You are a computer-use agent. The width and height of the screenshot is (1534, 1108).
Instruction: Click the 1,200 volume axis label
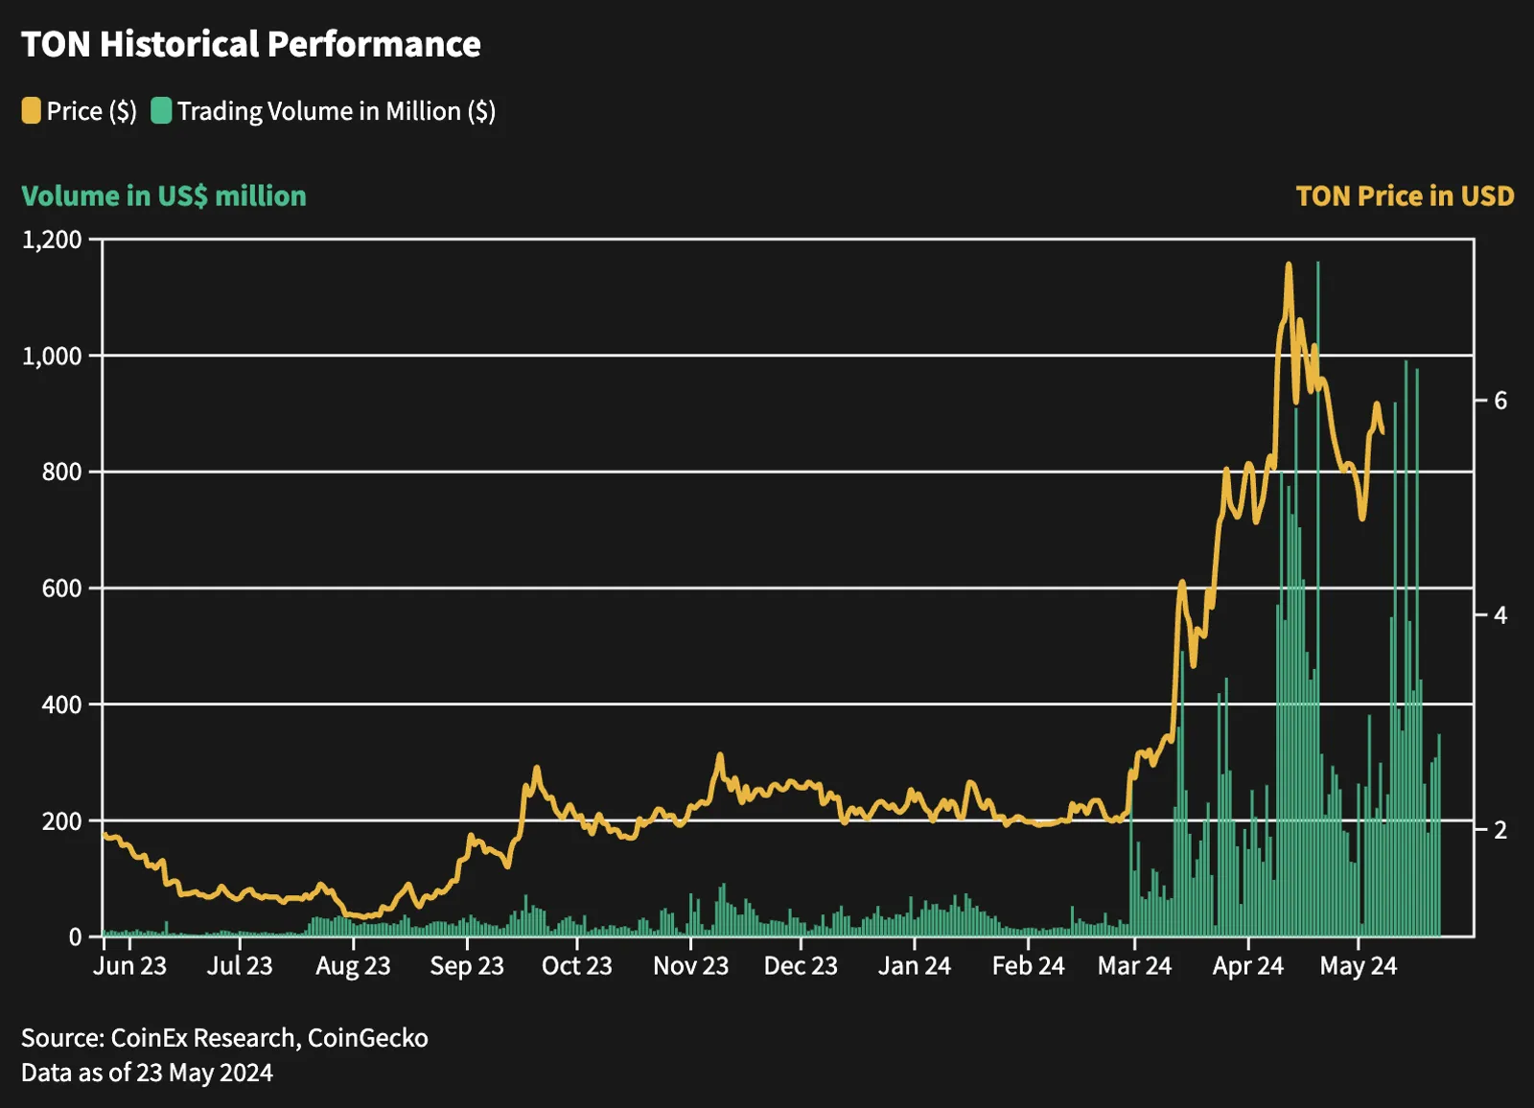click(x=53, y=239)
